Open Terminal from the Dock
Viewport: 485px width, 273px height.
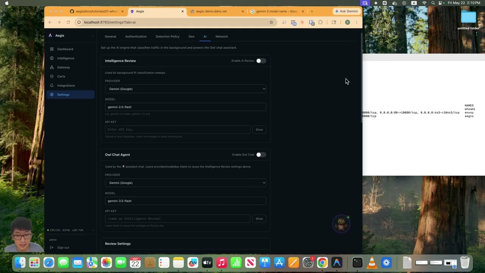click(357, 262)
